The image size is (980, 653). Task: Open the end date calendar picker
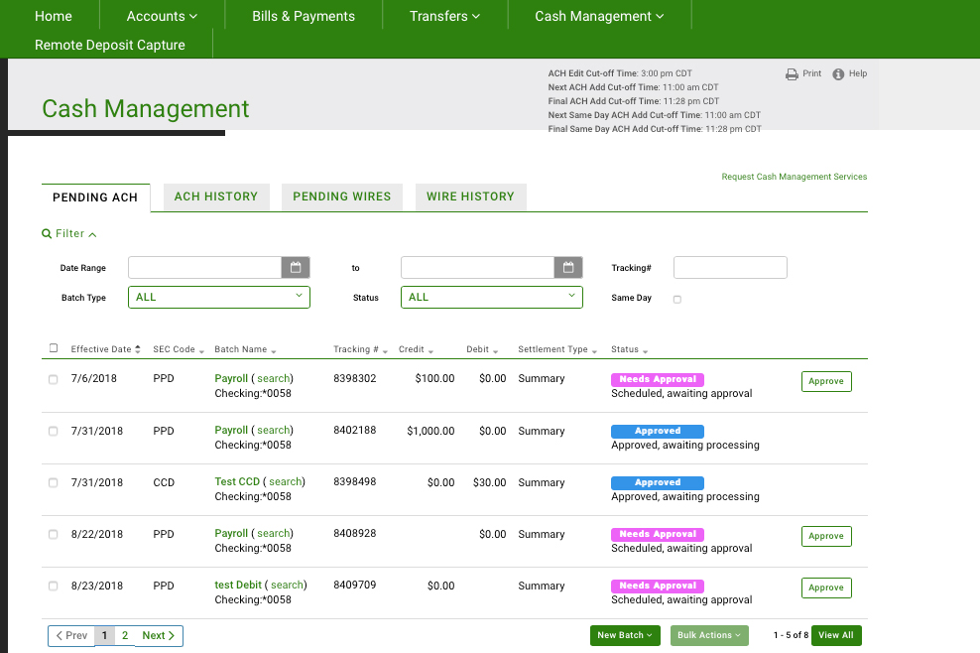(567, 268)
